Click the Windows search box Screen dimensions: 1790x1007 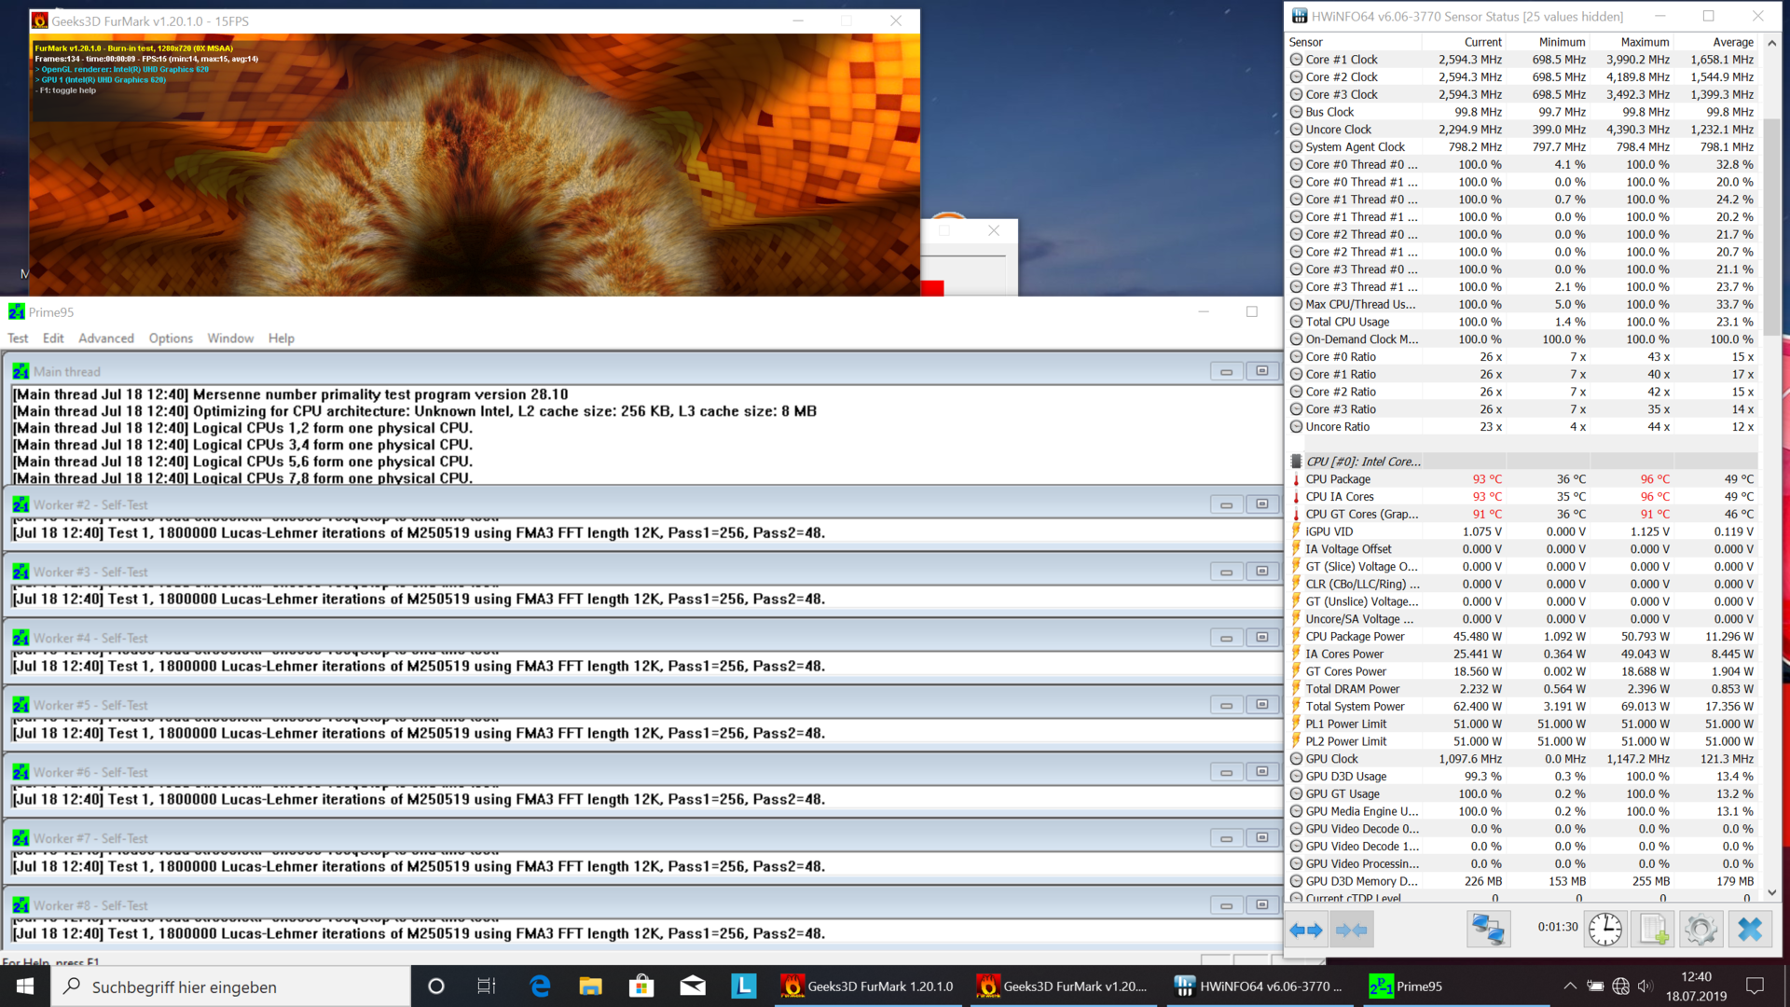click(233, 986)
